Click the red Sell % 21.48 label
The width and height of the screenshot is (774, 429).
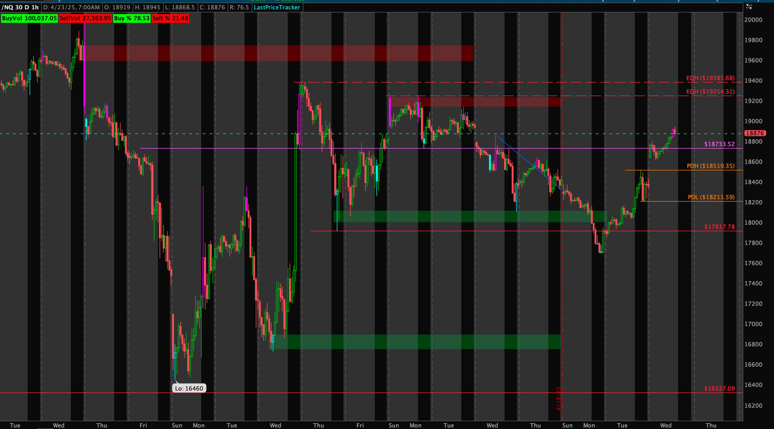click(170, 18)
